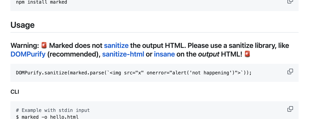
Task: Click the "$ marked -o hello.html" line
Action: [47, 117]
